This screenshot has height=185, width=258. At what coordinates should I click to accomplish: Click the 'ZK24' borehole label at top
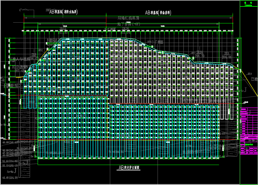pos(125,29)
